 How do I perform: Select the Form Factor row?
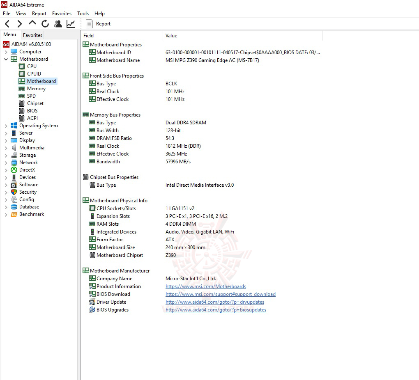202,240
